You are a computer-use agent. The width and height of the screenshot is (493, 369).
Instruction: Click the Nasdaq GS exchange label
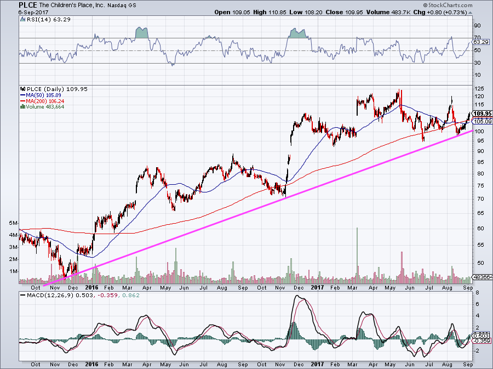(122, 5)
